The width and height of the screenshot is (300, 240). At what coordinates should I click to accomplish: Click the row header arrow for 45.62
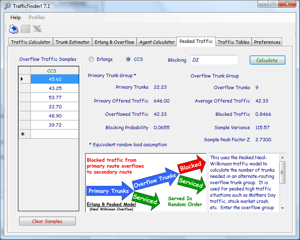pos(25,79)
